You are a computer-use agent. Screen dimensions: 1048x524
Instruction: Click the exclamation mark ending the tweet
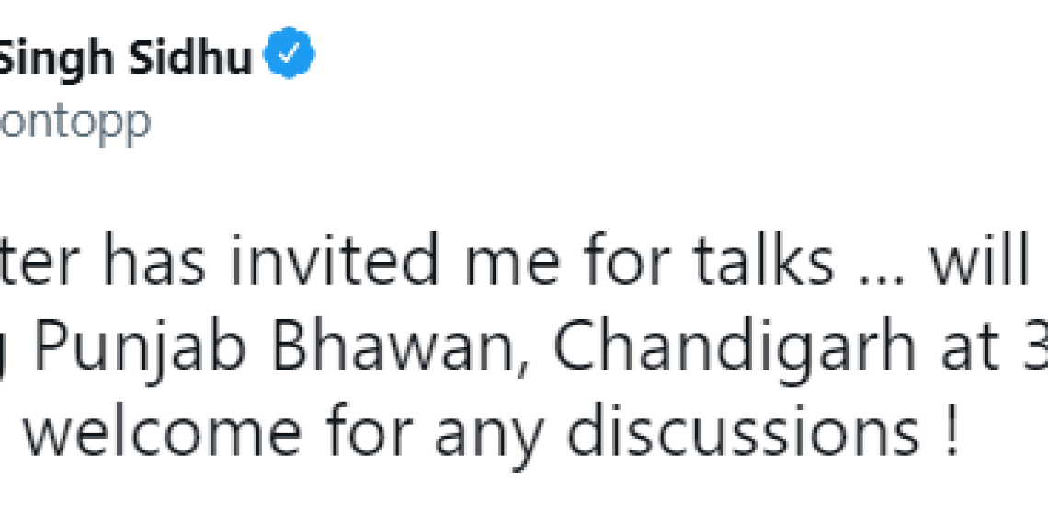[953, 432]
